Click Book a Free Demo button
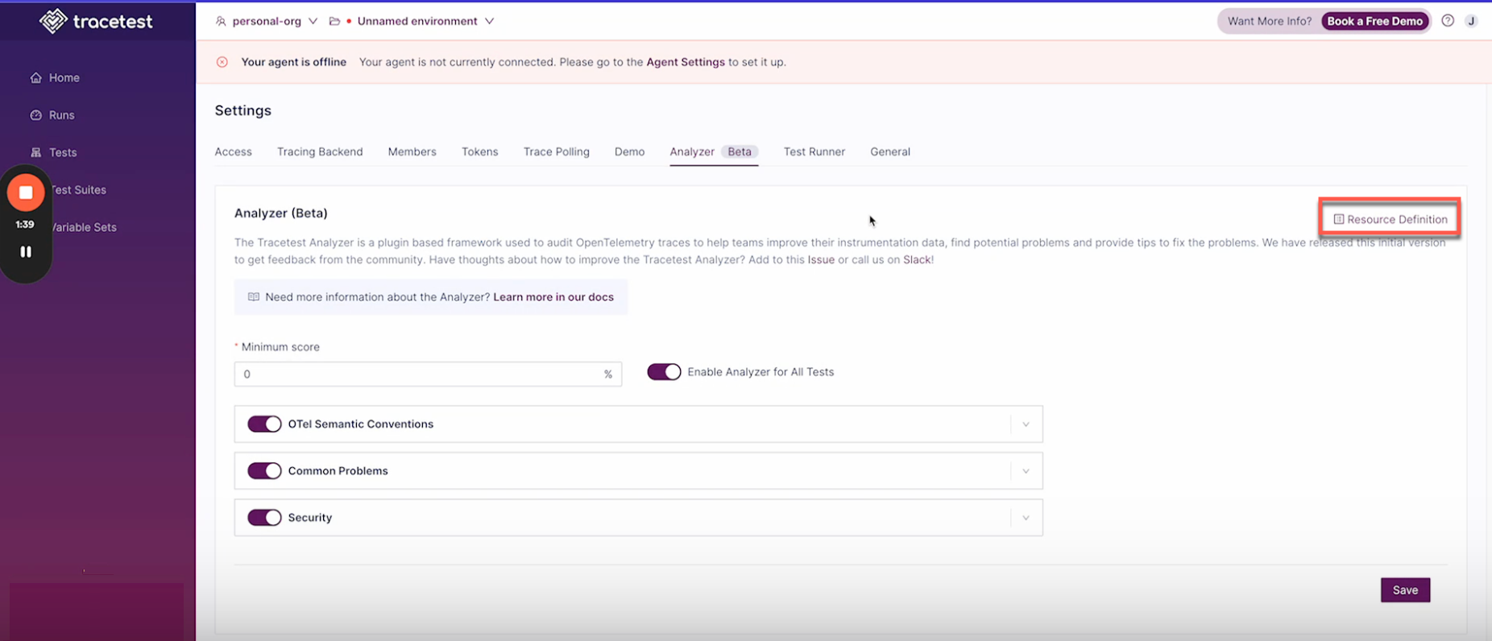Viewport: 1492px width, 641px height. pyautogui.click(x=1374, y=21)
